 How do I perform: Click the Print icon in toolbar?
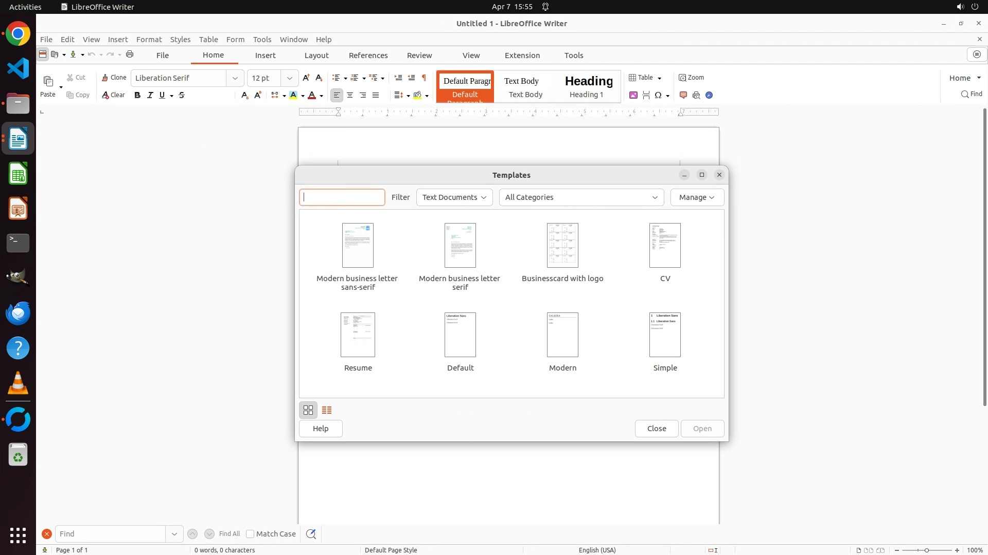point(130,54)
